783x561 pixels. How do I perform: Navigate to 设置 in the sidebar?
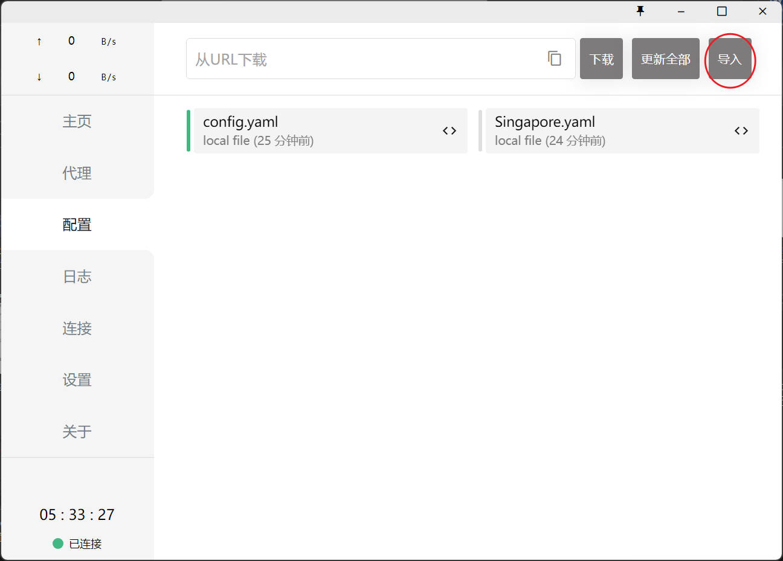tap(77, 380)
